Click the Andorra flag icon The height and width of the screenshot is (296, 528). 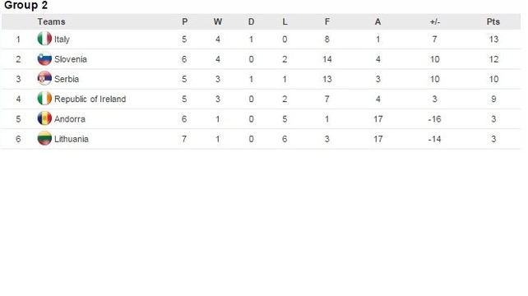tap(44, 118)
